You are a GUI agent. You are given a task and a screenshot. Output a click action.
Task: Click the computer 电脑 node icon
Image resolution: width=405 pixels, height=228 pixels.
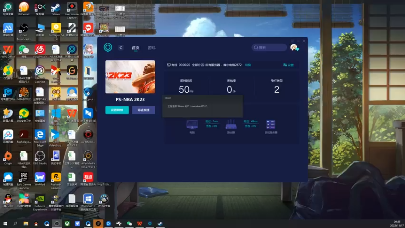(x=192, y=125)
